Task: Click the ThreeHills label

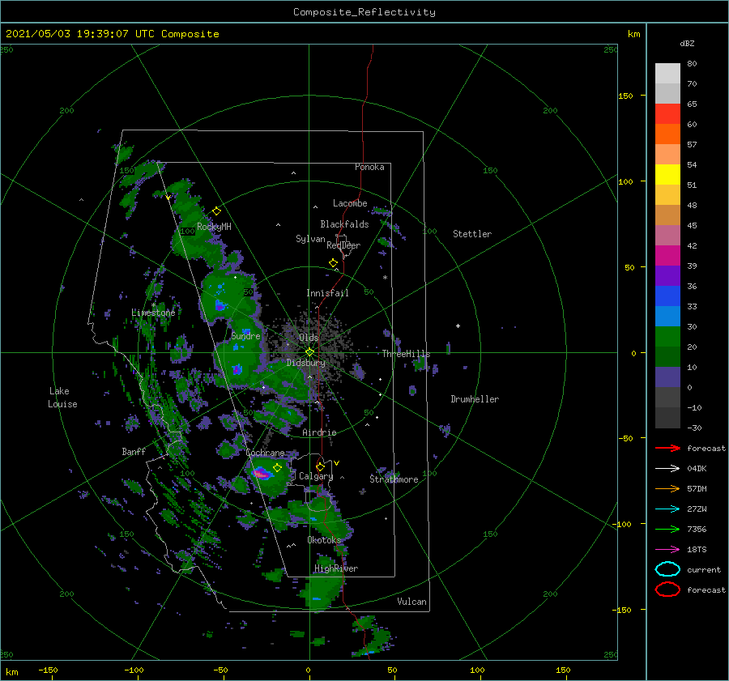Action: (407, 354)
